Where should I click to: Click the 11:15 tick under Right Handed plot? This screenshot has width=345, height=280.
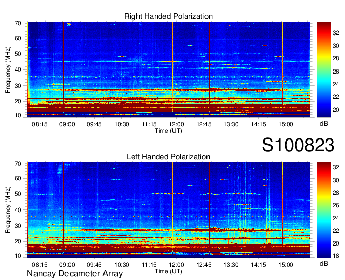pos(149,124)
